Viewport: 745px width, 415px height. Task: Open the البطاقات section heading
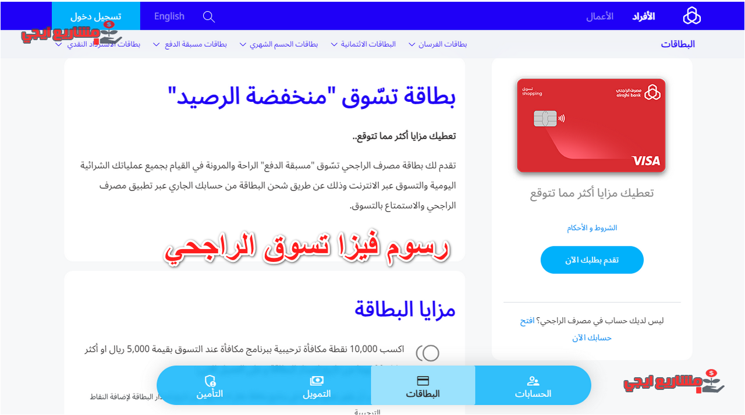coord(678,44)
